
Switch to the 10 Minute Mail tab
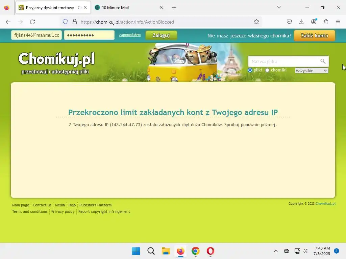click(x=129, y=7)
